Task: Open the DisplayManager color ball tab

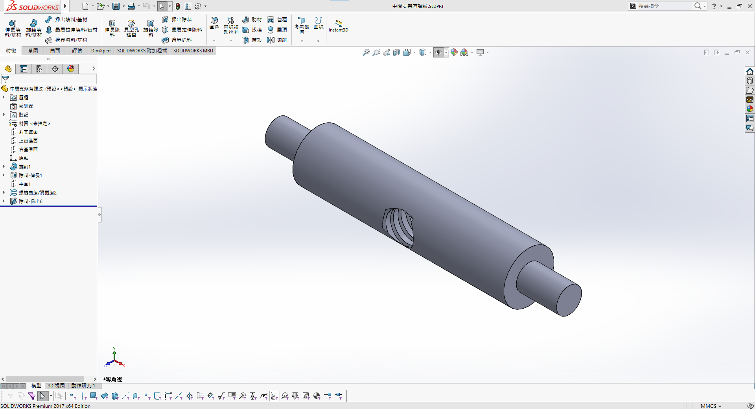Action: pyautogui.click(x=71, y=69)
